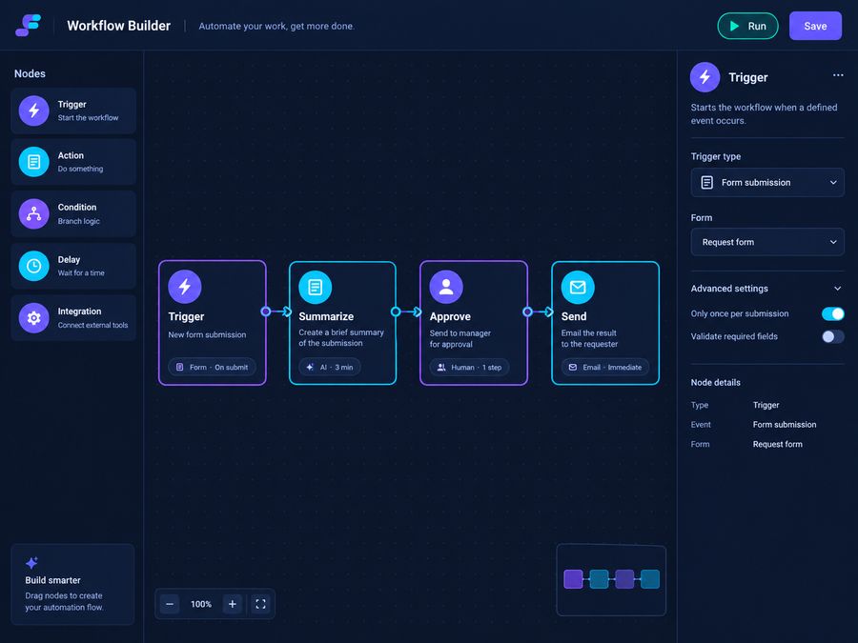
Task: Click the Delay clock icon in Nodes list
Action: [x=34, y=266]
